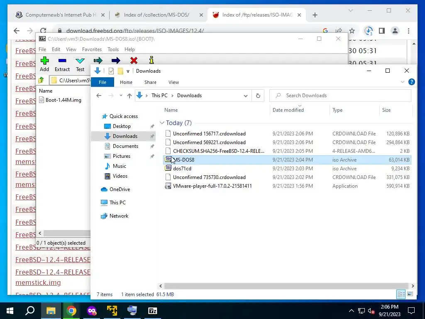The width and height of the screenshot is (425, 319).
Task: Open the Share ribbon tab in Explorer
Action: [x=150, y=82]
